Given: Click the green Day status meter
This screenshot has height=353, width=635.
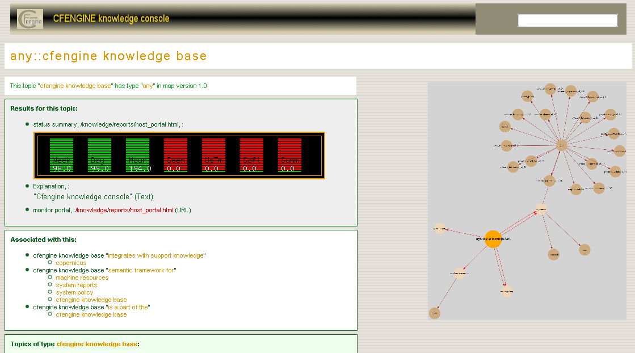Looking at the screenshot, I should coord(99,156).
